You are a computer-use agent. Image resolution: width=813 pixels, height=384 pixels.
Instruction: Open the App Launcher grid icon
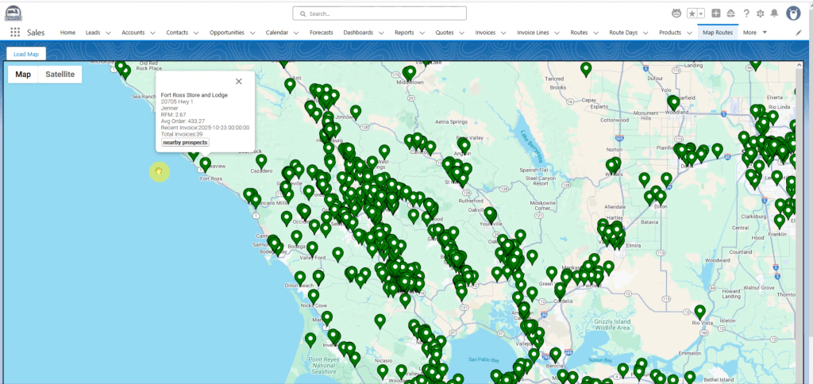pos(15,32)
